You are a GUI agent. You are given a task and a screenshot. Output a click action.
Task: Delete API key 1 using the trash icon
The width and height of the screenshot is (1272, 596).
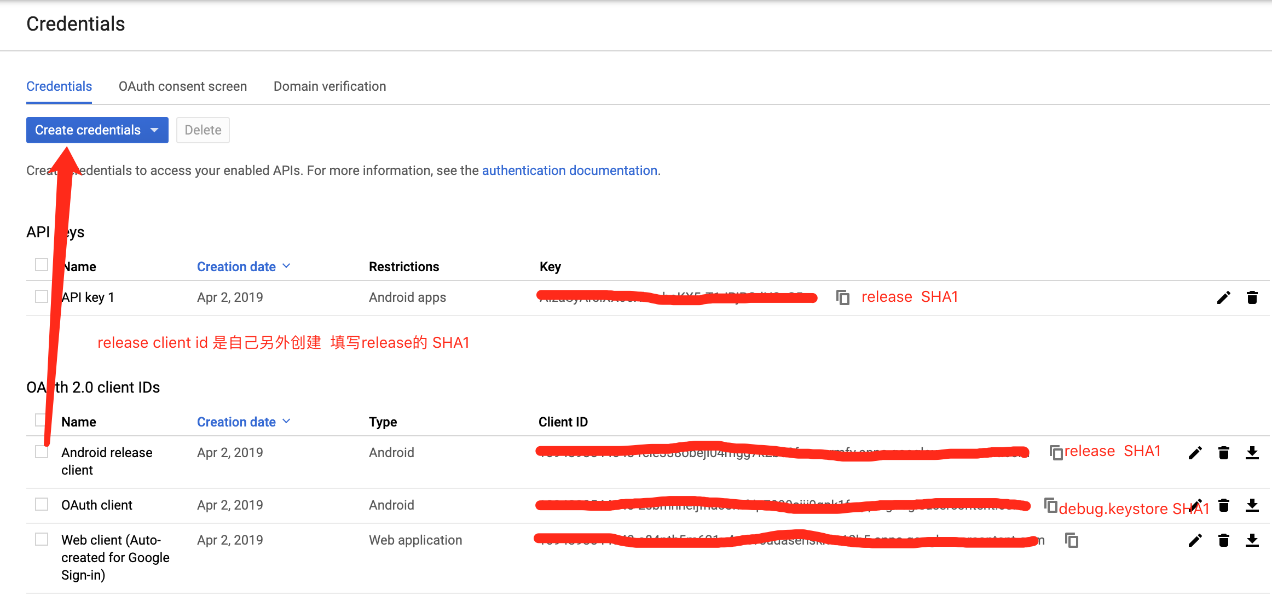pos(1253,297)
